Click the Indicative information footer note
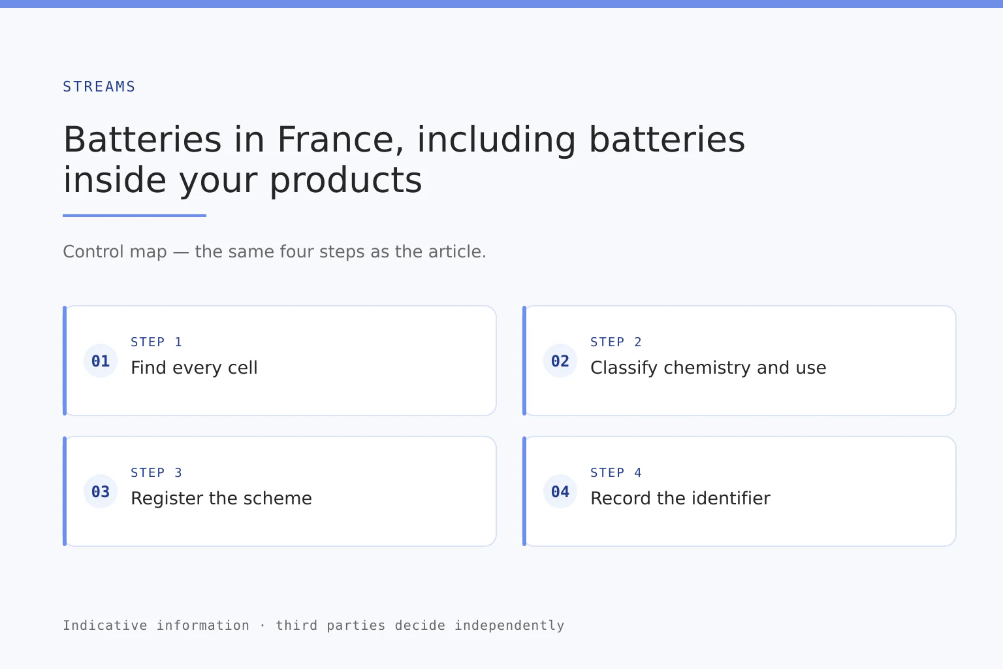 [313, 625]
